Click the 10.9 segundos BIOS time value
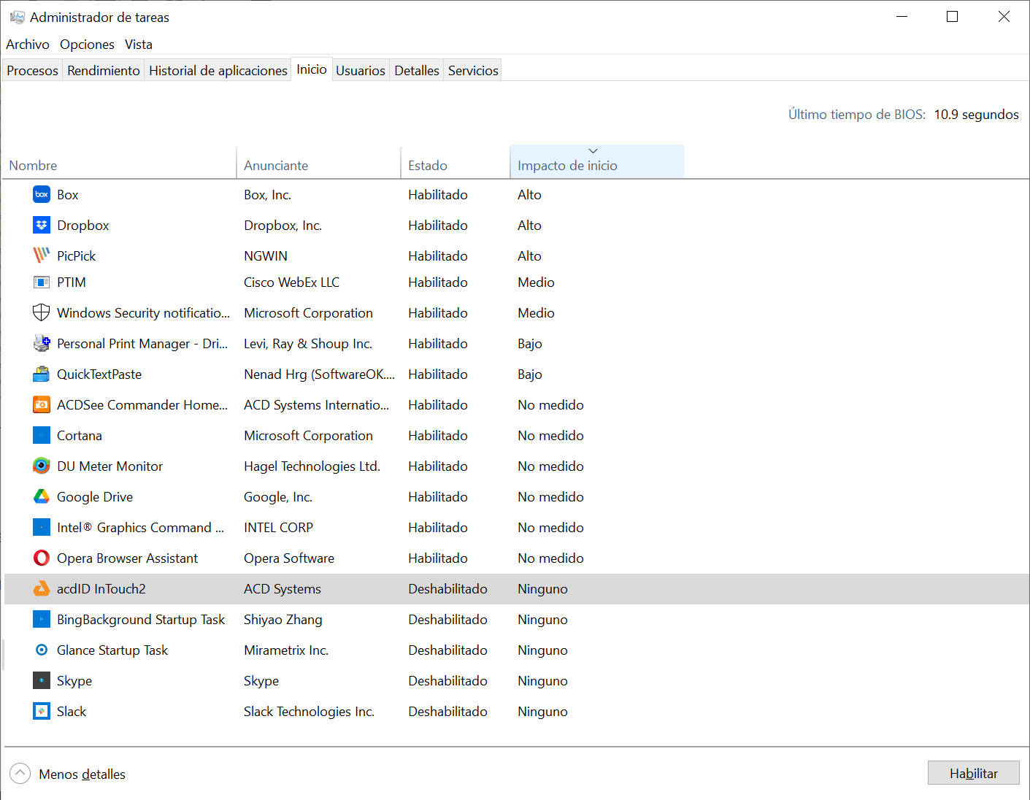1030x800 pixels. [976, 115]
